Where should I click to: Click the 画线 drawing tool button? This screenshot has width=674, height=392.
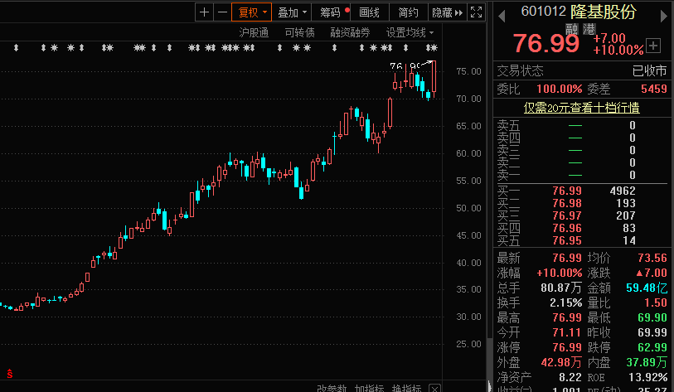coord(370,12)
